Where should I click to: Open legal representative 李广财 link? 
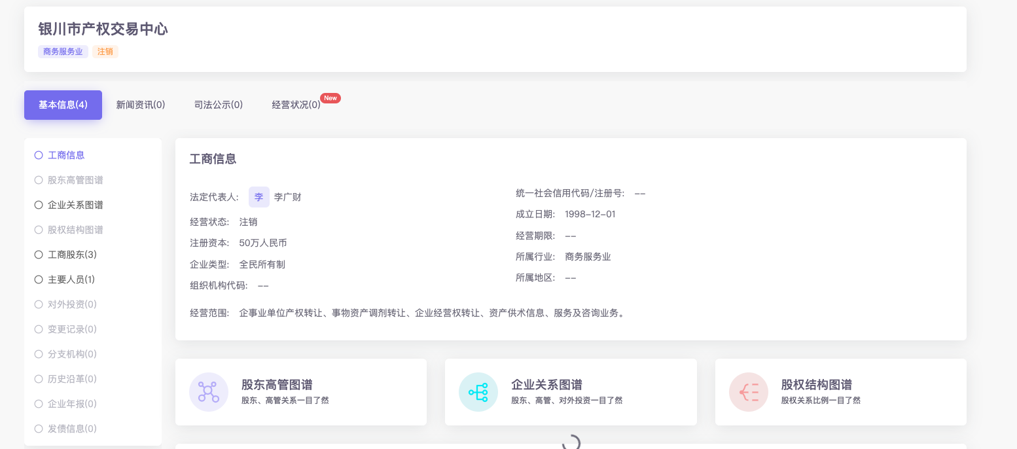click(x=287, y=197)
